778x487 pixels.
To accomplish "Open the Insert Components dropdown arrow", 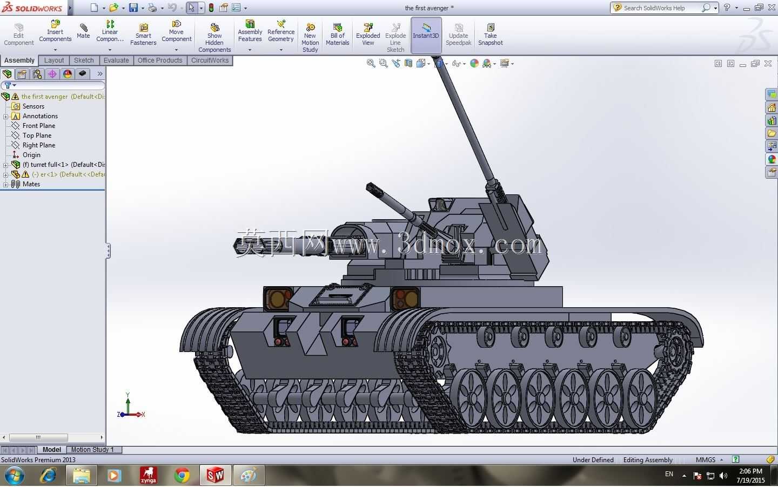I will (55, 50).
